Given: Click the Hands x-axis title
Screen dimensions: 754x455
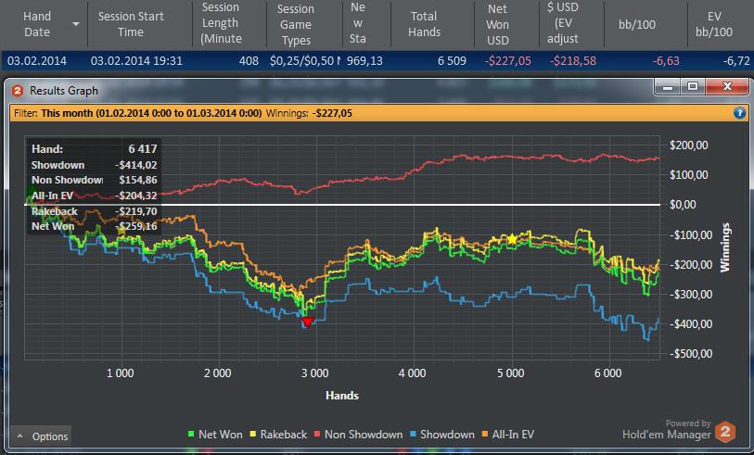Looking at the screenshot, I should click(x=342, y=396).
